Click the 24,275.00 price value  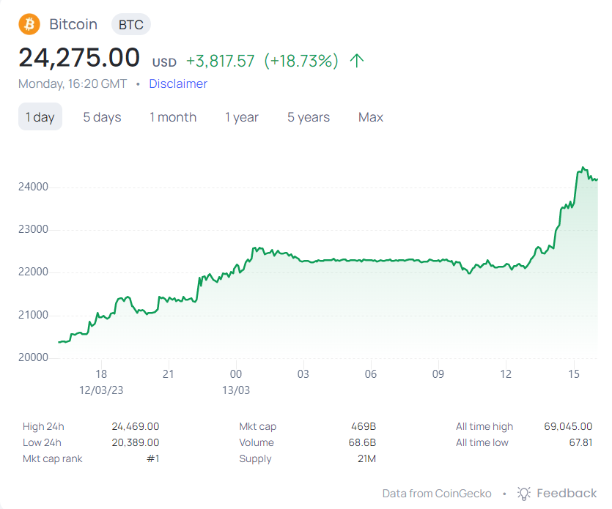(x=79, y=58)
